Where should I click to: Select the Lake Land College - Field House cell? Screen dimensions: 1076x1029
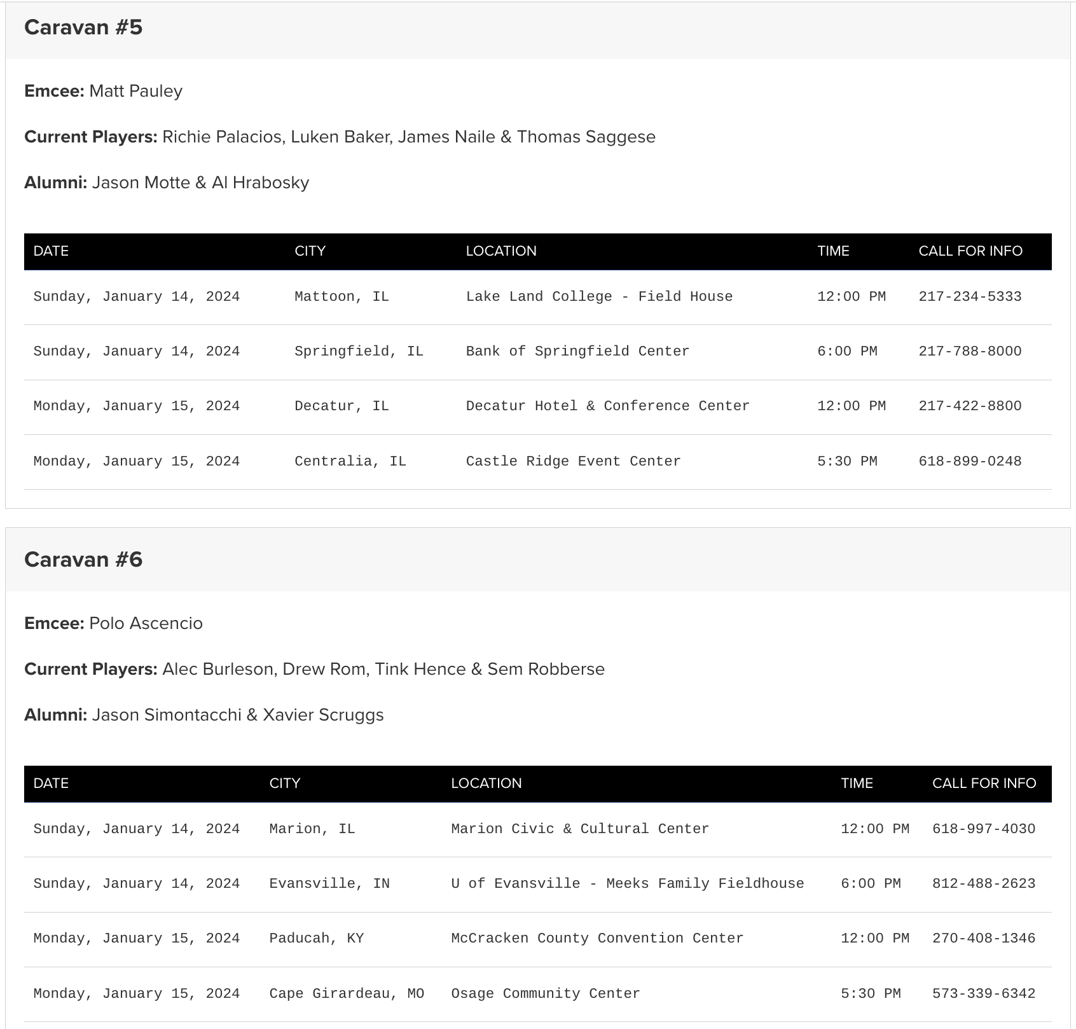tap(598, 296)
